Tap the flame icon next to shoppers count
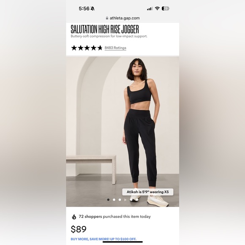The width and height of the screenshot is (245, 245). point(74,217)
